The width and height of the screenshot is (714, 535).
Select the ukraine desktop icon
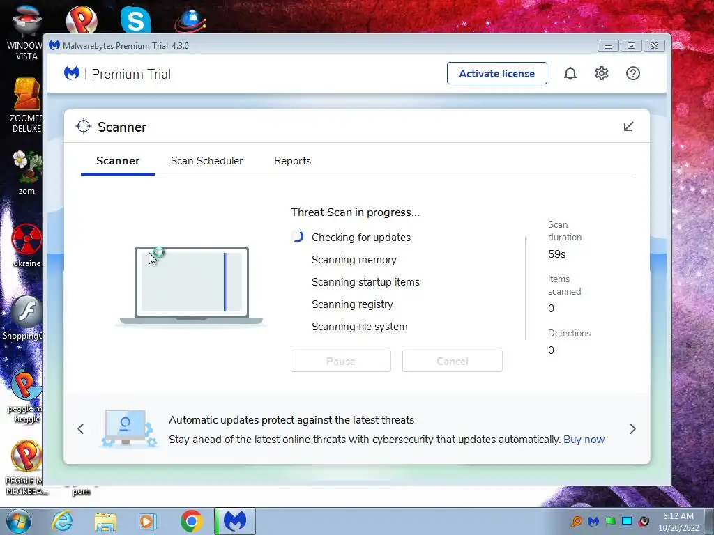[27, 246]
